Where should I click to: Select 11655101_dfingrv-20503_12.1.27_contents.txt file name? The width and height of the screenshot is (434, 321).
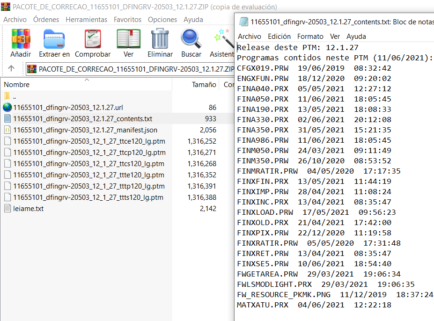83,119
